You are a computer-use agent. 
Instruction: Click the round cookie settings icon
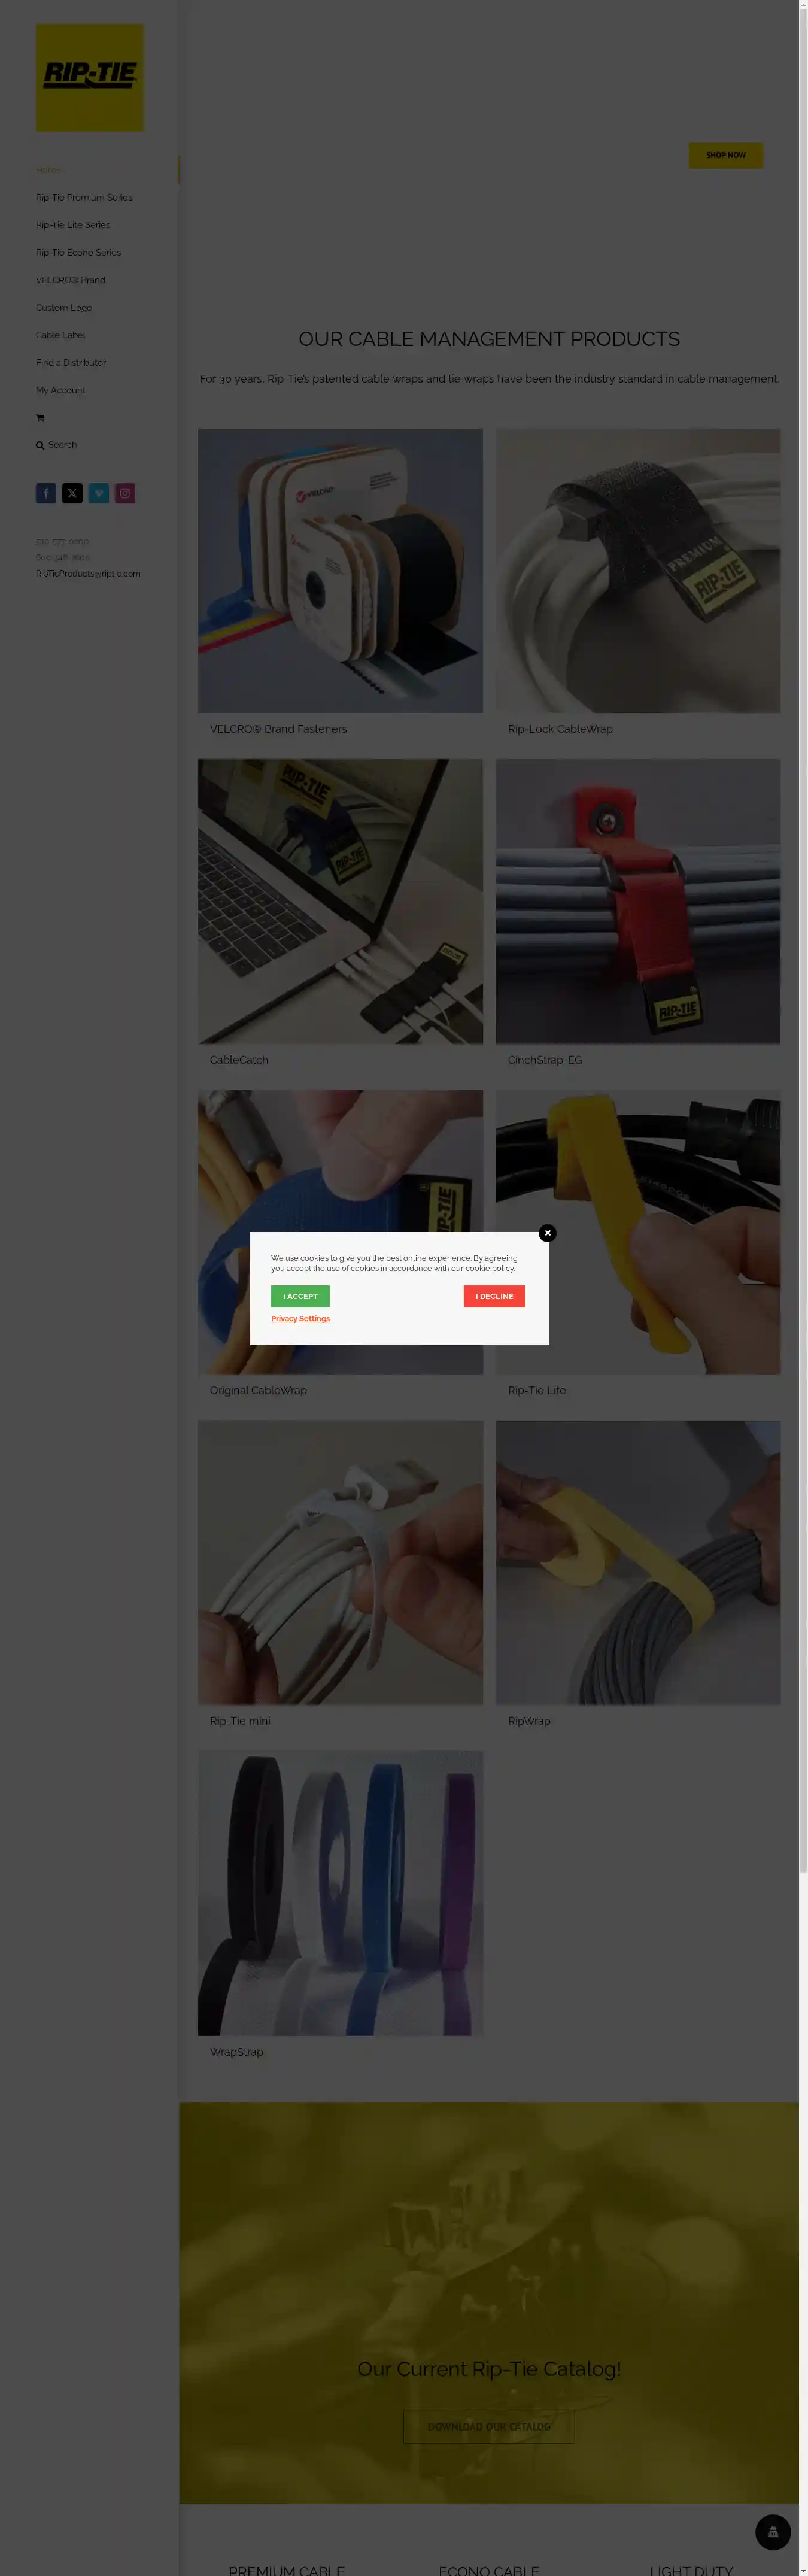(x=773, y=2532)
